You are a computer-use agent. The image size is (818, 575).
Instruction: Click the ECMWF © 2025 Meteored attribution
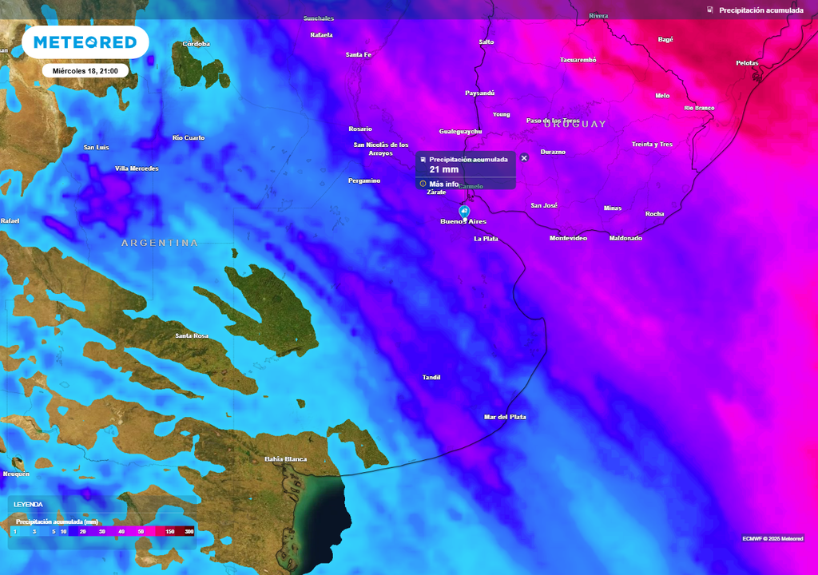coord(772,538)
